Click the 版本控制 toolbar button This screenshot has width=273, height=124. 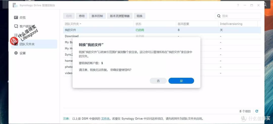point(97,16)
